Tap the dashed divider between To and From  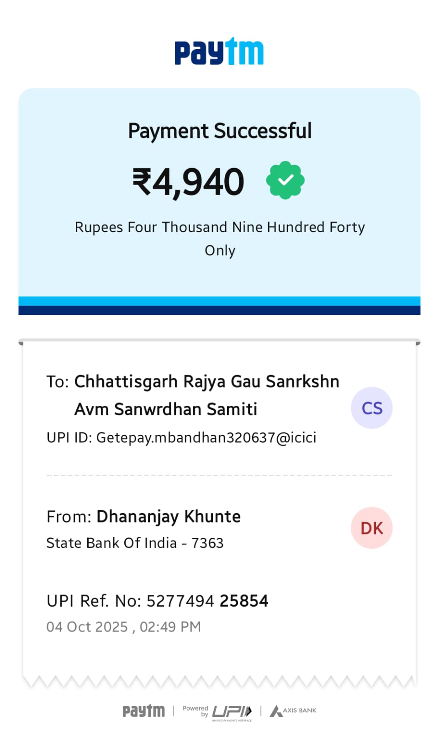pyautogui.click(x=219, y=475)
